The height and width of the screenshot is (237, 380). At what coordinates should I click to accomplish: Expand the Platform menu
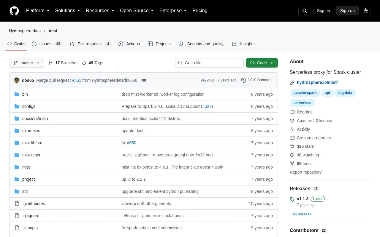point(38,11)
